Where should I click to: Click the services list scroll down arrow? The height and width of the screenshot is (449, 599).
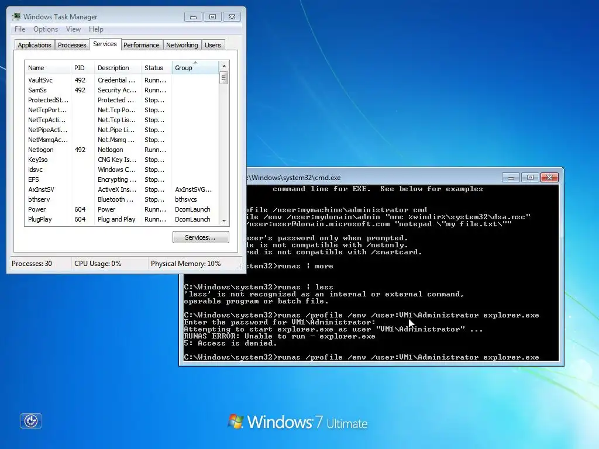coord(224,220)
